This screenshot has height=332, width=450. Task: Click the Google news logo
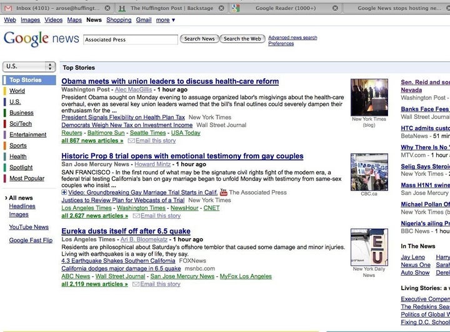pyautogui.click(x=41, y=39)
